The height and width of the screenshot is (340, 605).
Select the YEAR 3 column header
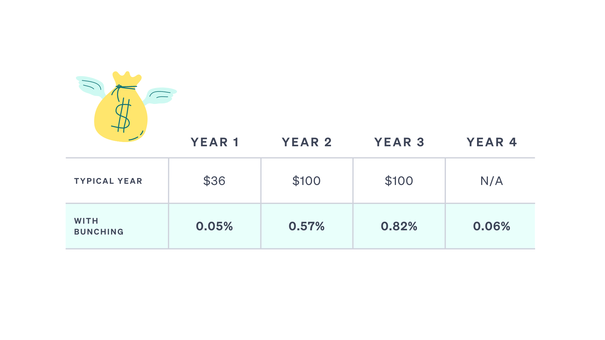click(x=399, y=142)
